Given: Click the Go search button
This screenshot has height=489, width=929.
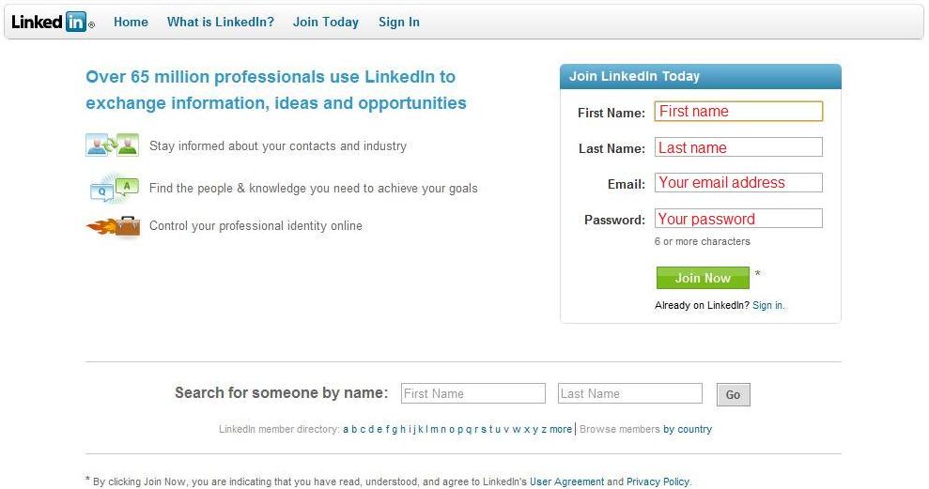Looking at the screenshot, I should 734,395.
